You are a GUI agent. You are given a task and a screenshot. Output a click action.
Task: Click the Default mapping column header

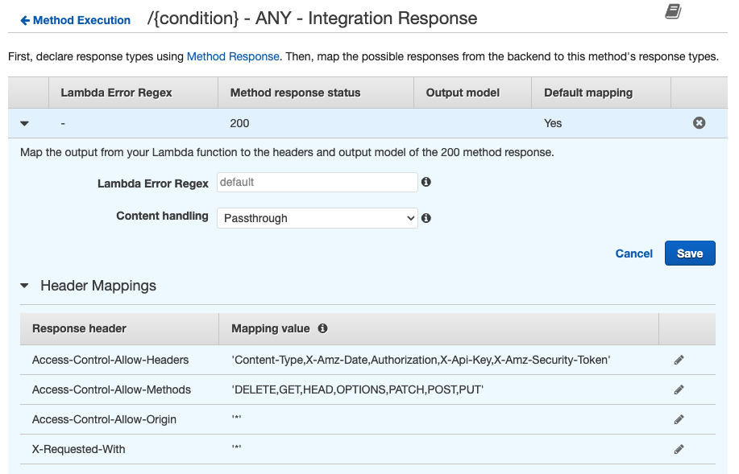[x=587, y=93]
